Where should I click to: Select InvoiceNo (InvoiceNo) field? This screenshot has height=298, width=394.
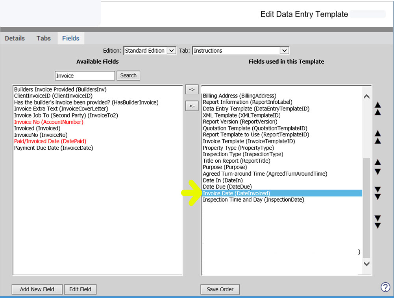[41, 135]
